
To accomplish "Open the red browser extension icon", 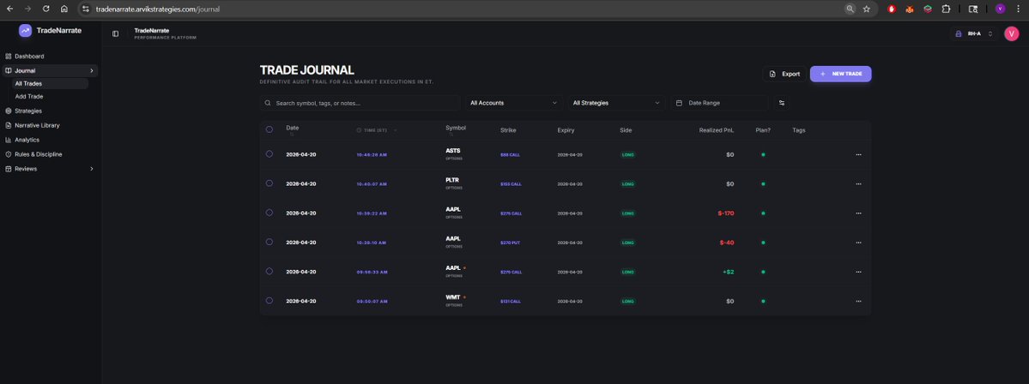I will (x=891, y=9).
